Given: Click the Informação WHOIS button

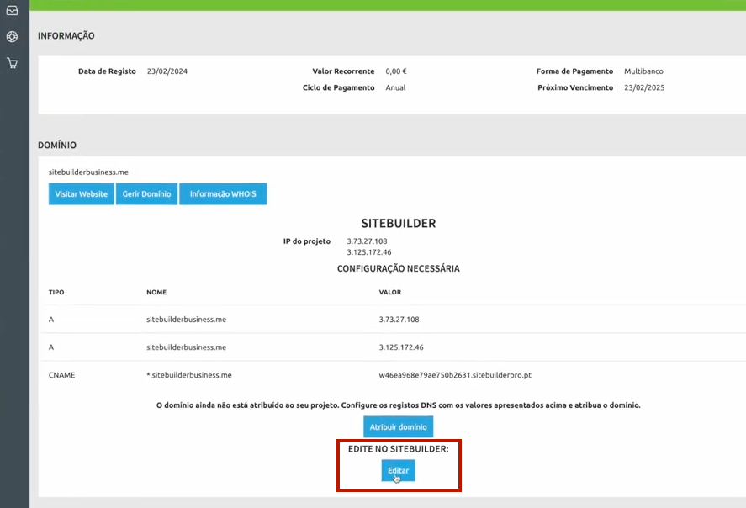Looking at the screenshot, I should pos(223,194).
